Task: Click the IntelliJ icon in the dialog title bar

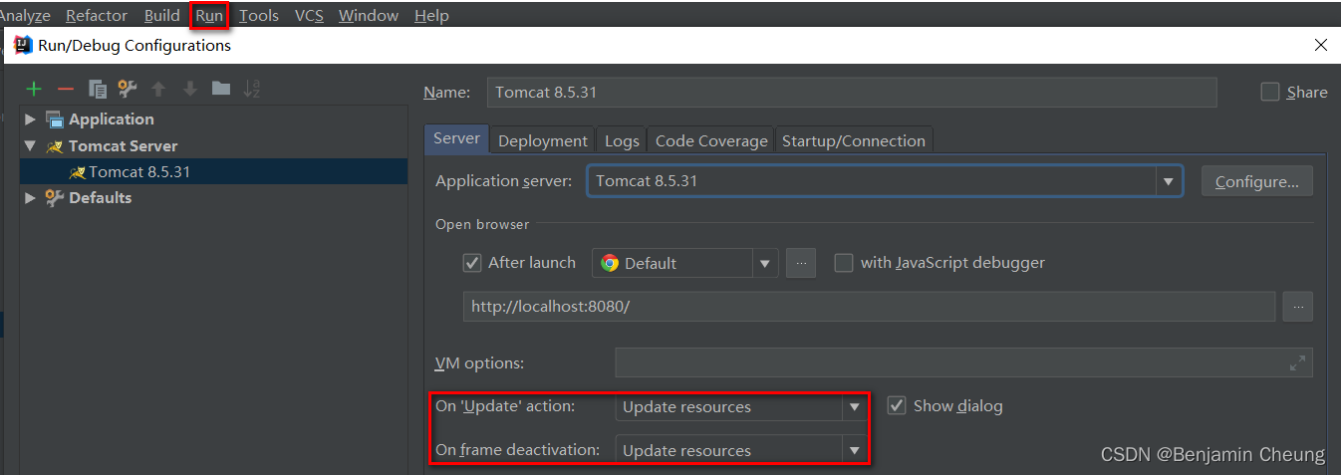Action: point(23,45)
